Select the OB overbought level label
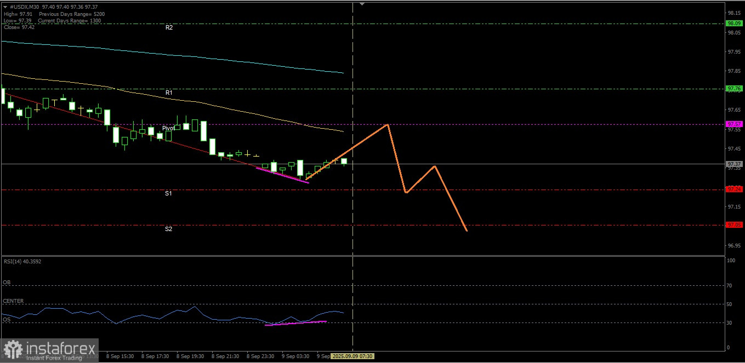Viewport: 745px width, 363px height. coord(7,283)
